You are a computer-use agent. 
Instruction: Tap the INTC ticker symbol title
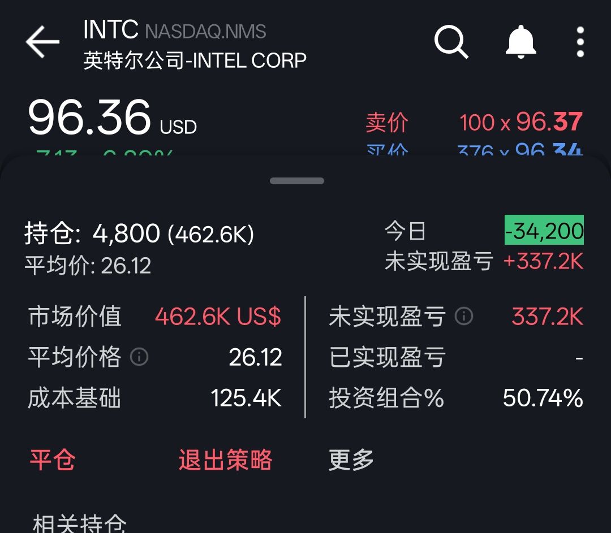click(x=111, y=29)
